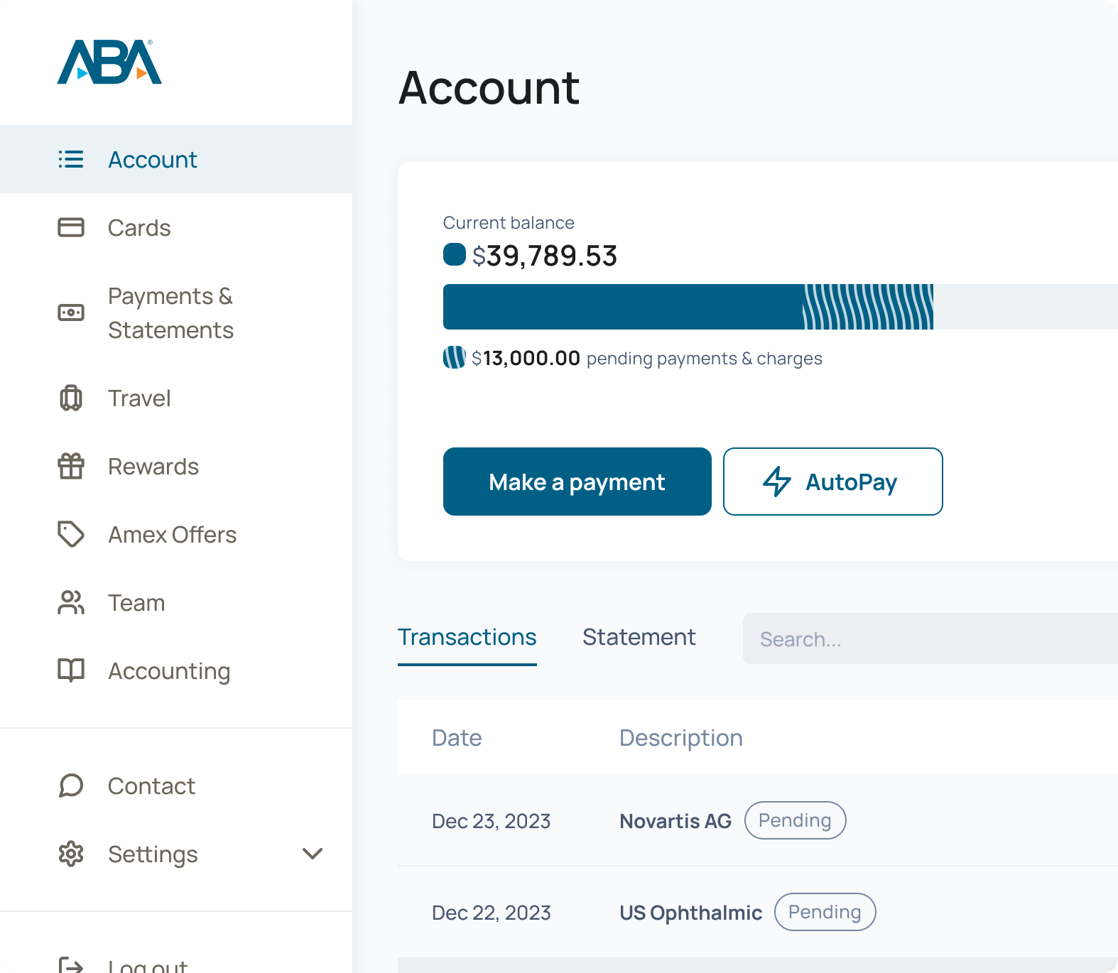The image size is (1118, 973).
Task: Click the $13,000.00 pending amount
Action: point(526,358)
